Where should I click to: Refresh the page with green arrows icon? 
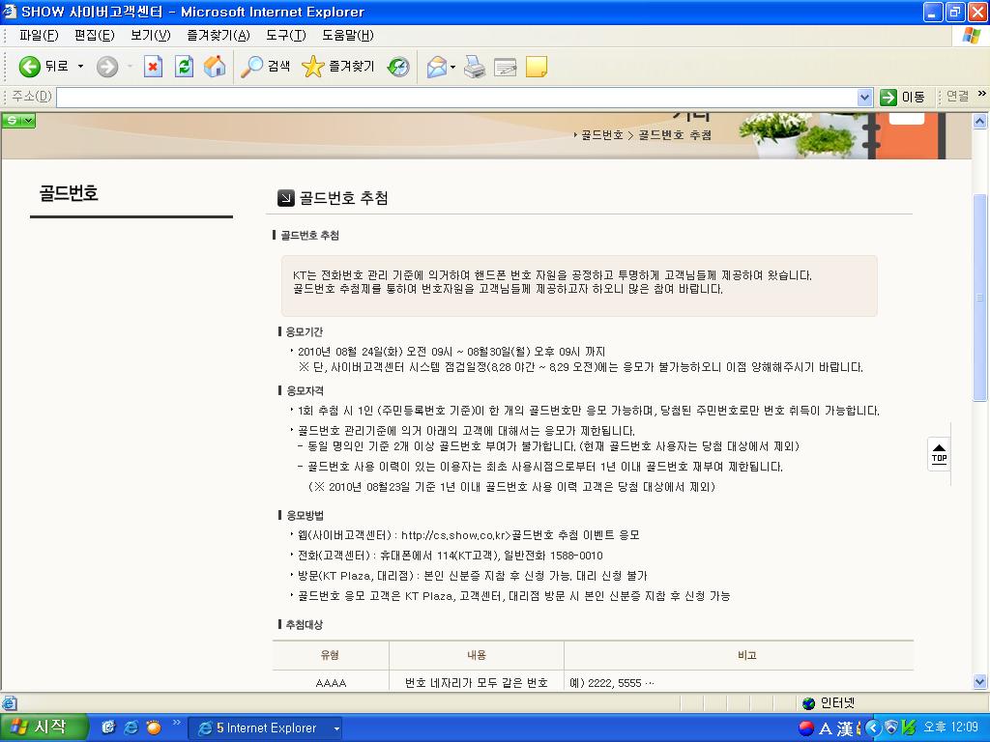(x=184, y=67)
